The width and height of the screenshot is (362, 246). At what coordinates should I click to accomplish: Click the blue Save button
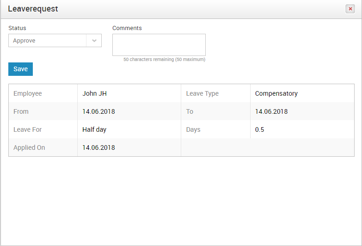point(20,69)
